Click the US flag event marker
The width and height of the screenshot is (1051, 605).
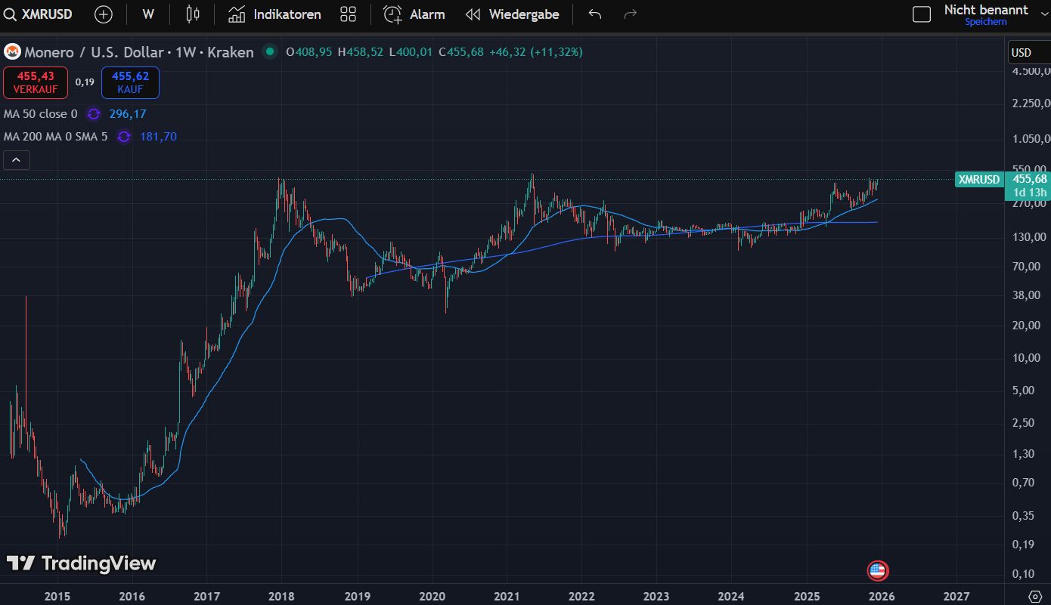(x=877, y=571)
